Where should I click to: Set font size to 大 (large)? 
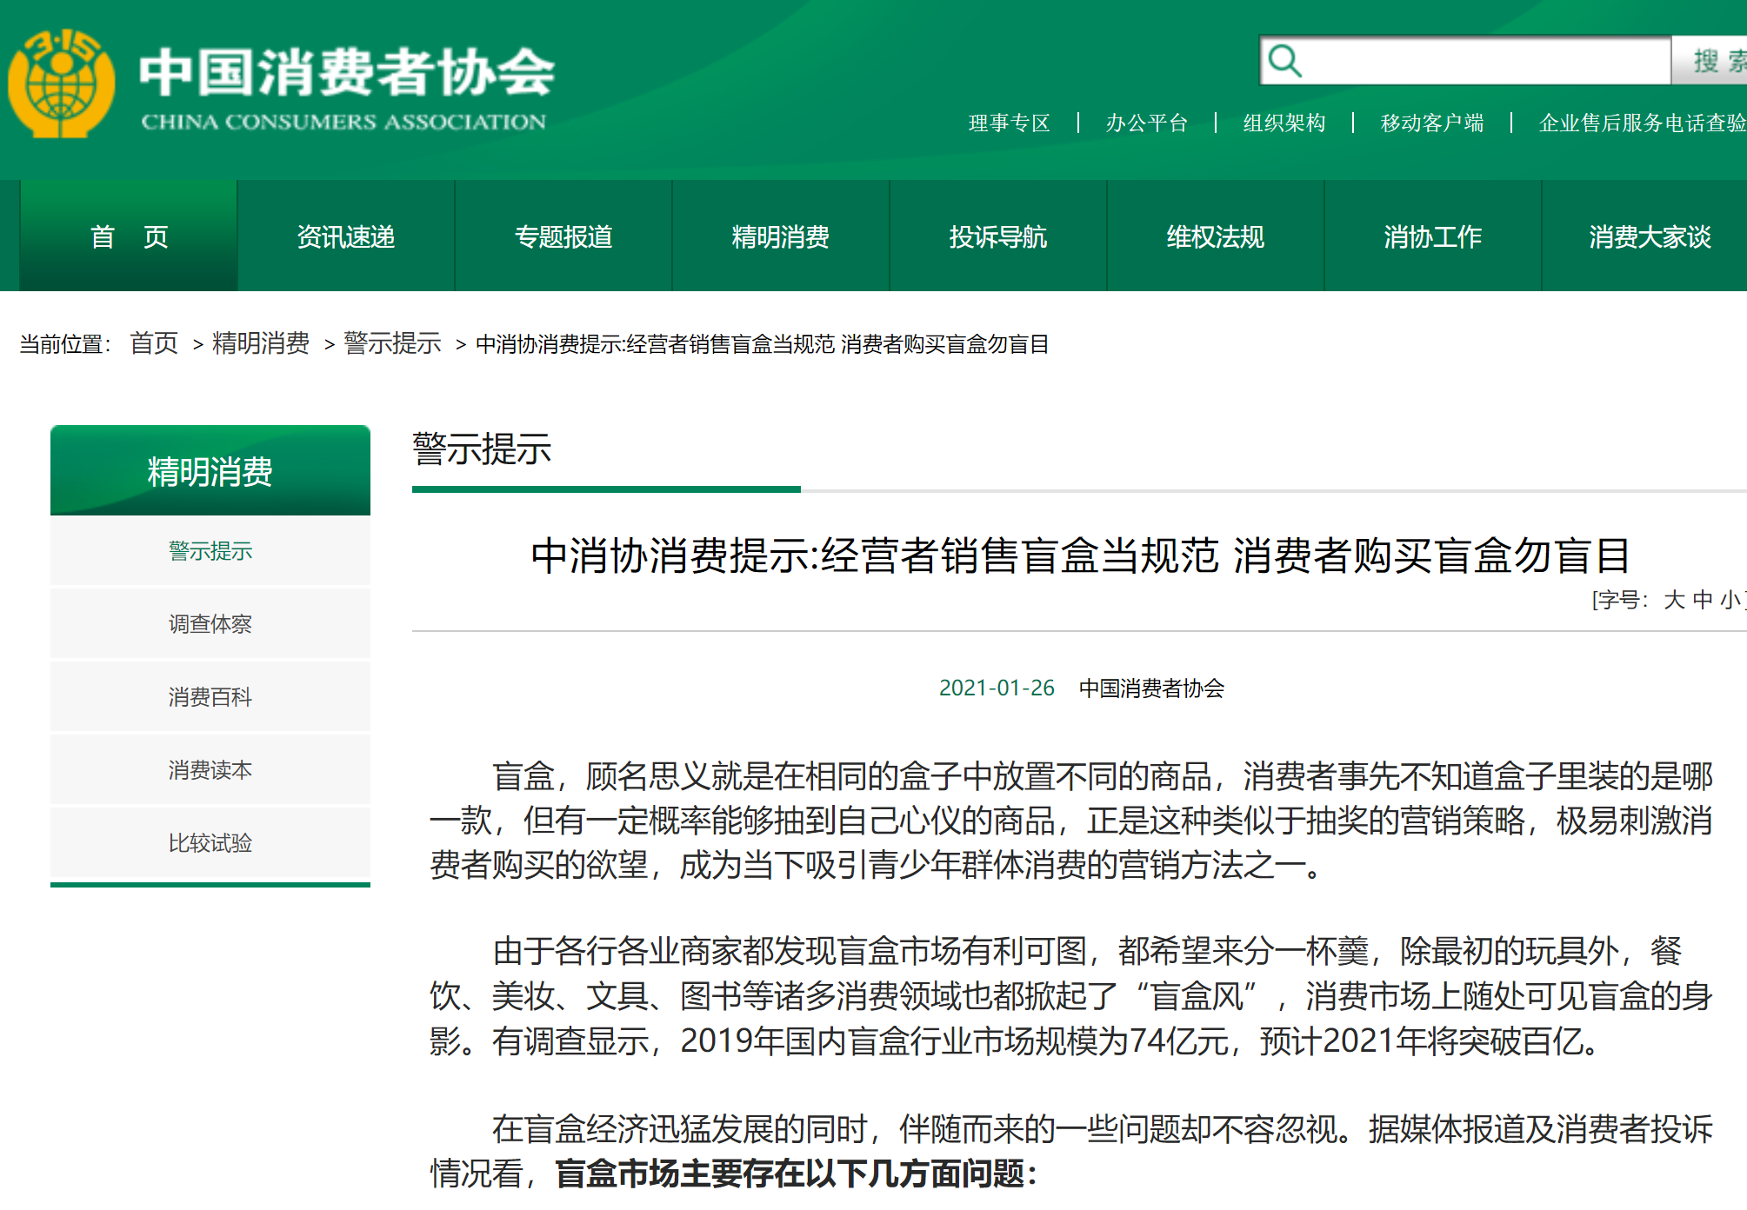[x=1673, y=600]
